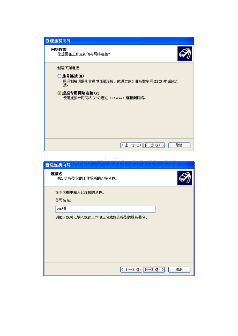Screen dimensions: 238x336
Task: Continue with 下一步 in 网络连接 wizard
Action: tap(154, 145)
